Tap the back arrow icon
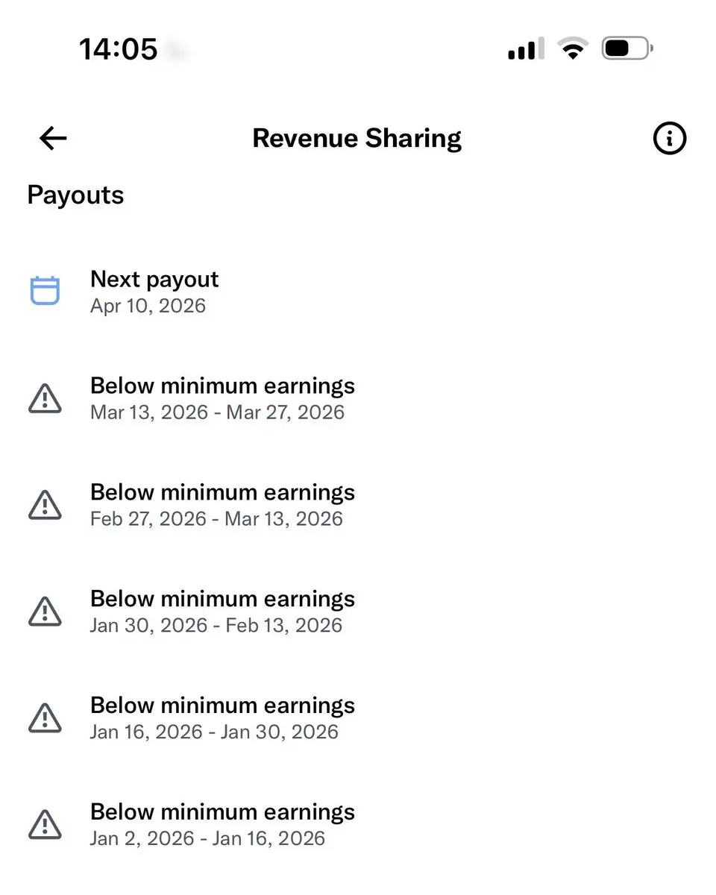716x895 pixels. pyautogui.click(x=53, y=138)
